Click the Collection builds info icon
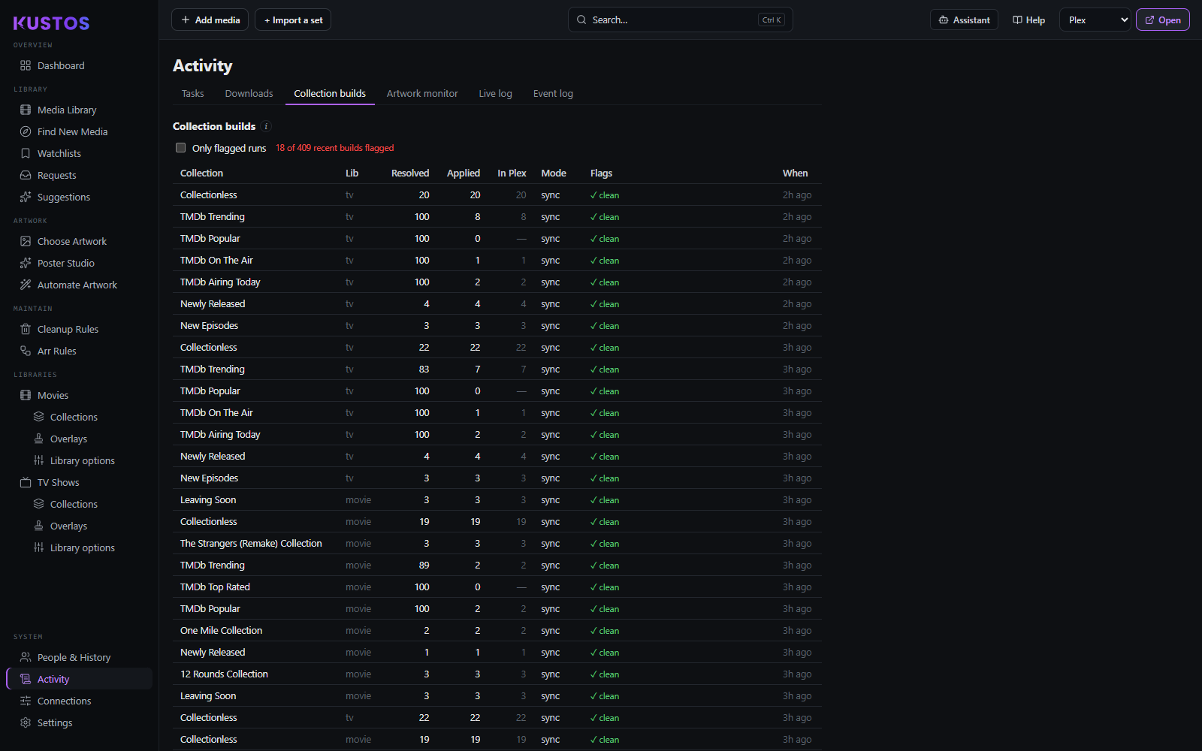 pos(266,126)
